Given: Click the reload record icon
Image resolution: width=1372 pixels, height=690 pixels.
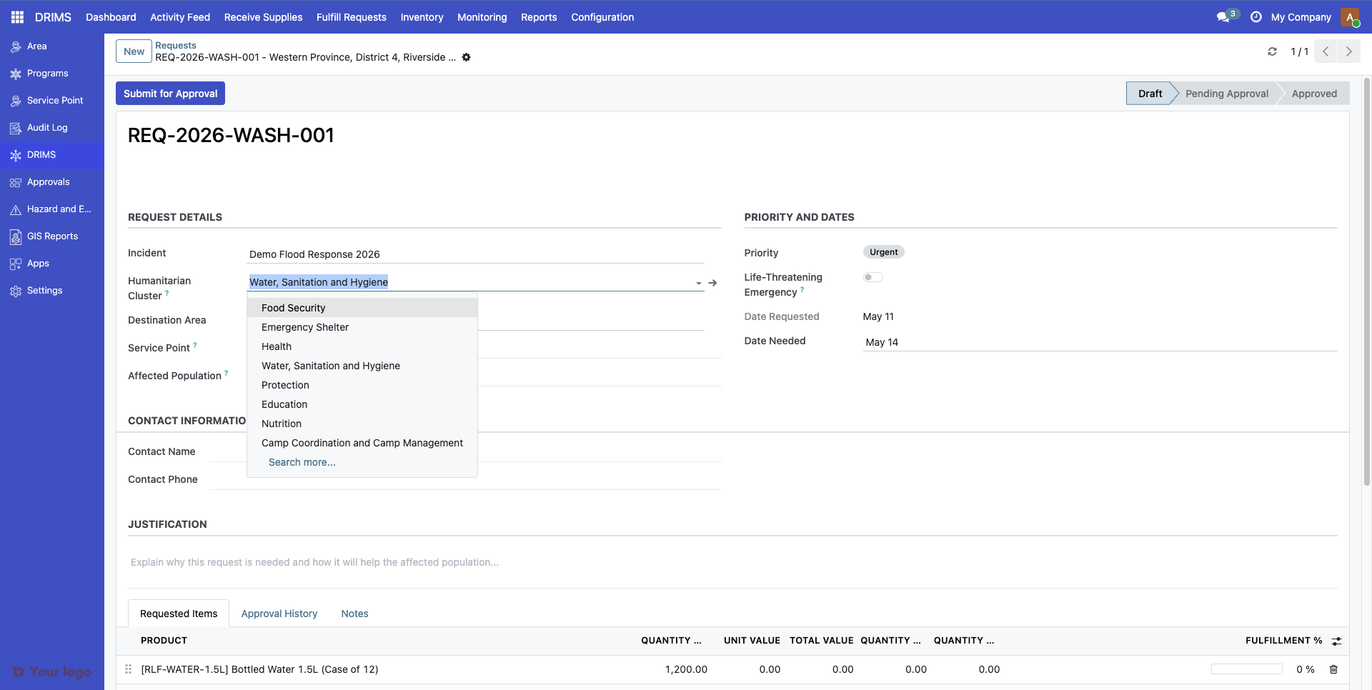Looking at the screenshot, I should tap(1272, 51).
